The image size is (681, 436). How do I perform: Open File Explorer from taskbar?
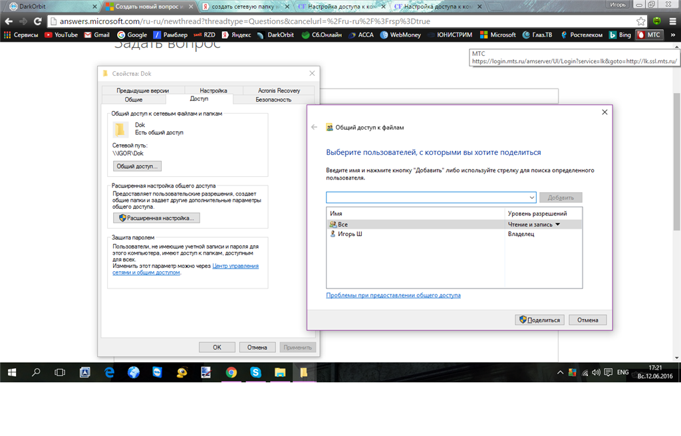point(280,372)
